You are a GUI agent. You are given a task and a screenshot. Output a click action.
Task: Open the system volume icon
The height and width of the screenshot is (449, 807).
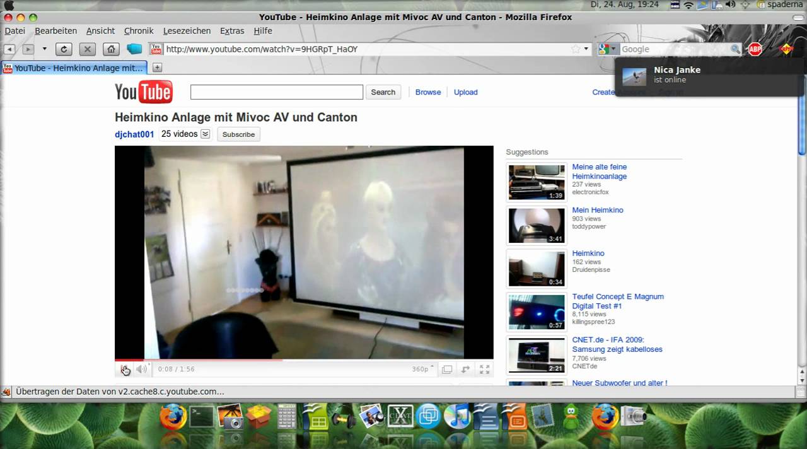[x=729, y=5]
